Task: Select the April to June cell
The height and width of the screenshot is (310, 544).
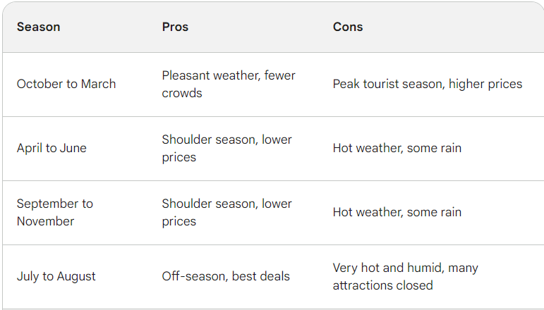Action: 52,148
